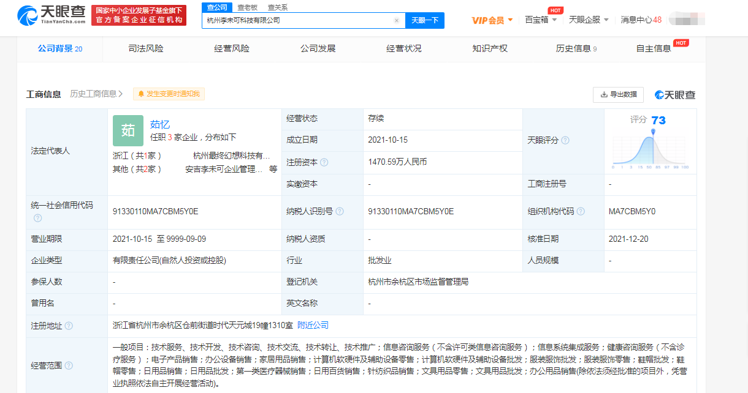Open 司法风险 tab

(146, 48)
